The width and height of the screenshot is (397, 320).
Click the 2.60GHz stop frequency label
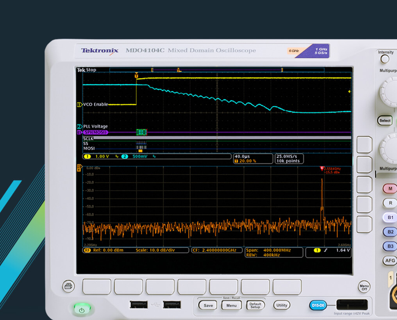tap(344, 245)
